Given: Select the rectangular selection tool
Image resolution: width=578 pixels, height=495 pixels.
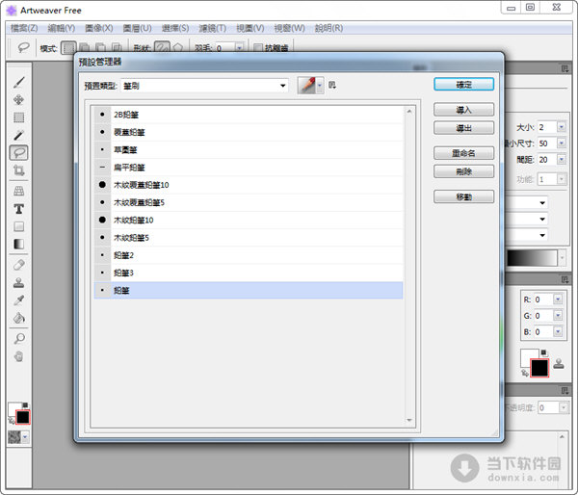Looking at the screenshot, I should 19,117.
